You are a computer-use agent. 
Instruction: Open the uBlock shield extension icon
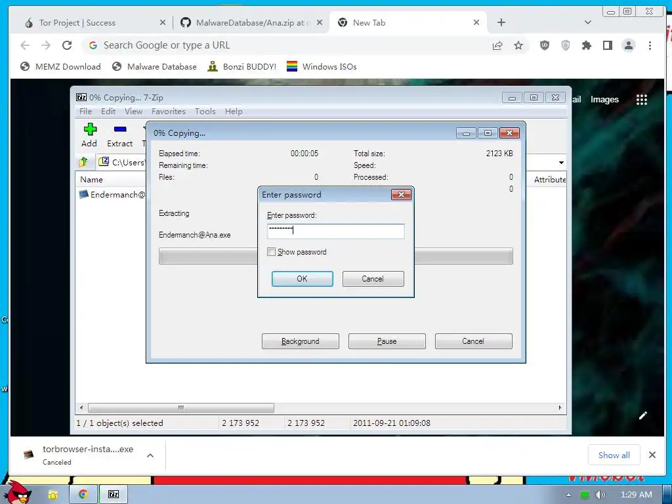click(544, 45)
